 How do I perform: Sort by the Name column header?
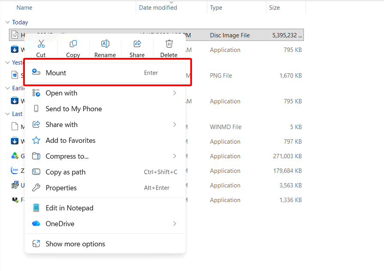[x=24, y=8]
